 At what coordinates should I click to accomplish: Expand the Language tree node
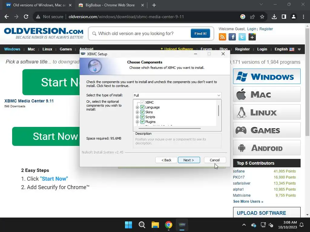click(137, 107)
